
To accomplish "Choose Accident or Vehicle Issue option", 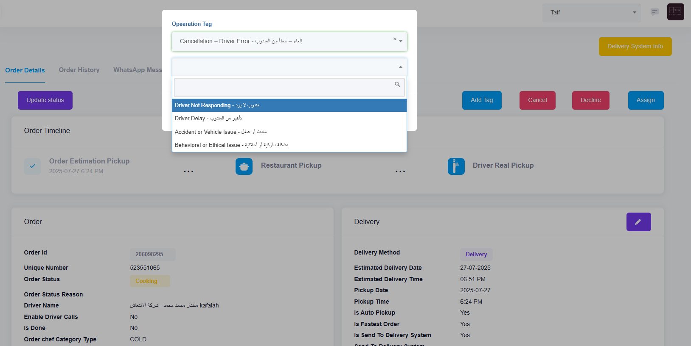I will coord(289,132).
